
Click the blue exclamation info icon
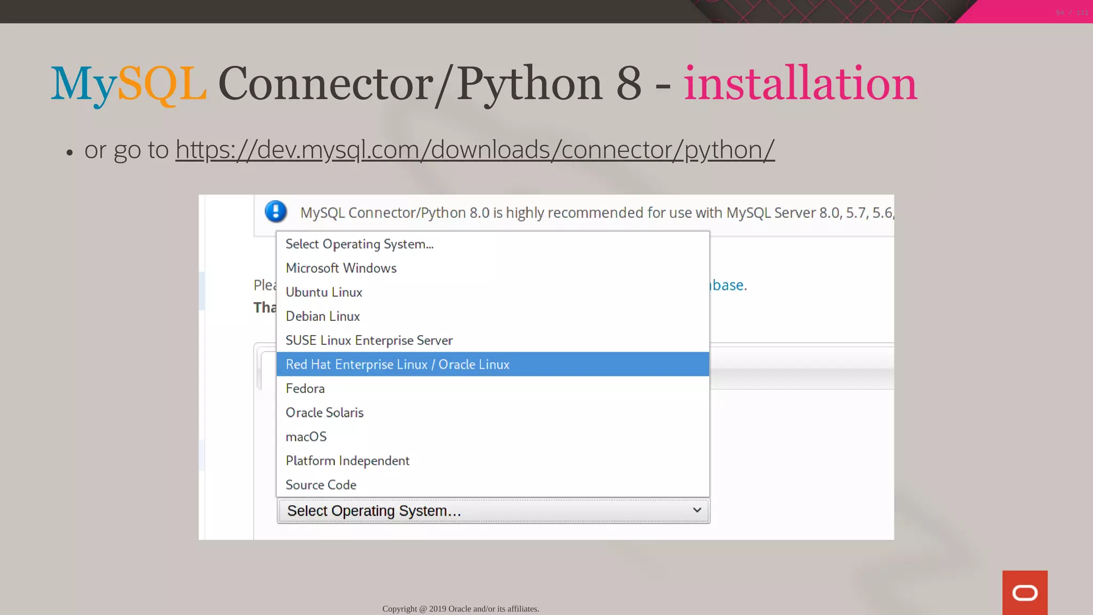[x=275, y=211]
